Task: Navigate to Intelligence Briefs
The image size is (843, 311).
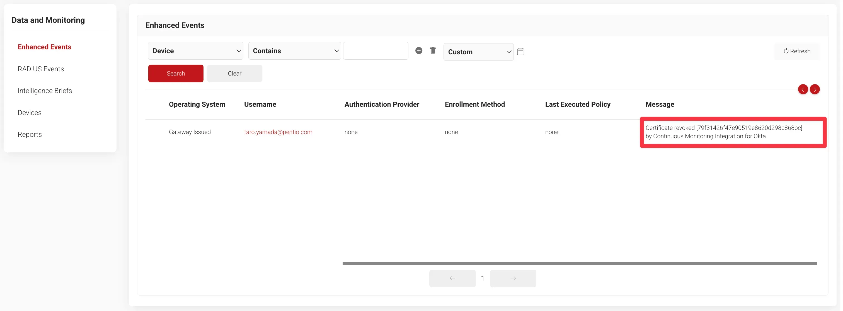Action: pos(45,91)
